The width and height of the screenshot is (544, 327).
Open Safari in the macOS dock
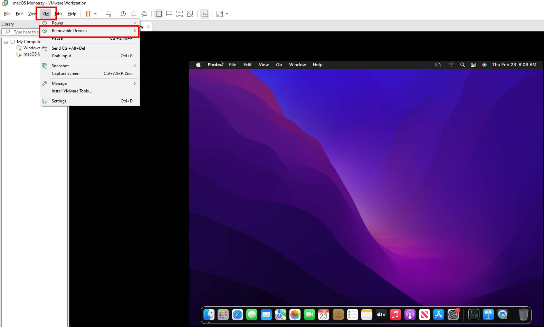238,315
